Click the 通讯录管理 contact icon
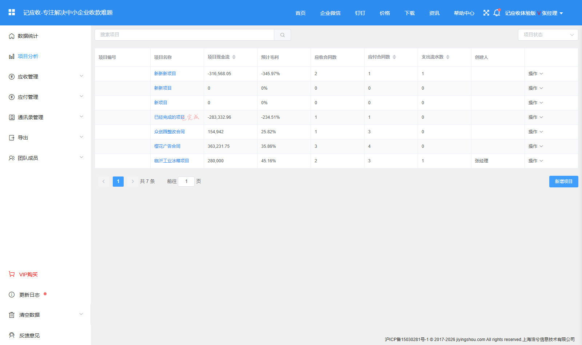The height and width of the screenshot is (345, 582). pyautogui.click(x=12, y=117)
